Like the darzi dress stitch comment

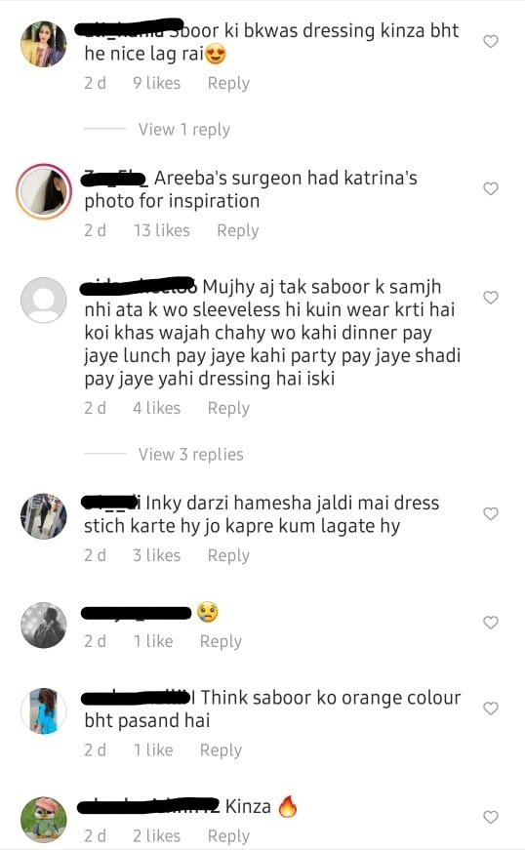490,513
